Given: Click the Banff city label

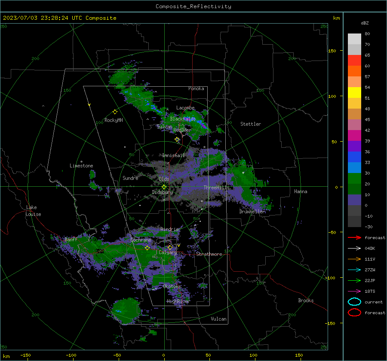Looking at the screenshot, I should pyautogui.click(x=71, y=239).
